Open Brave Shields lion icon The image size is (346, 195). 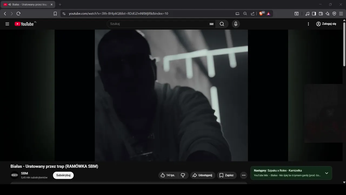click(x=261, y=14)
